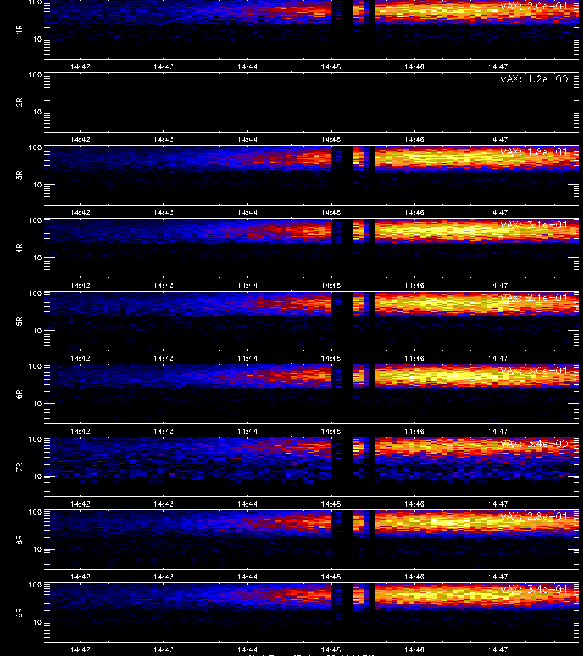Select the 'MAX: 3.1e+01' annotation
Viewport: 583px width, 656px height.
[x=533, y=224]
